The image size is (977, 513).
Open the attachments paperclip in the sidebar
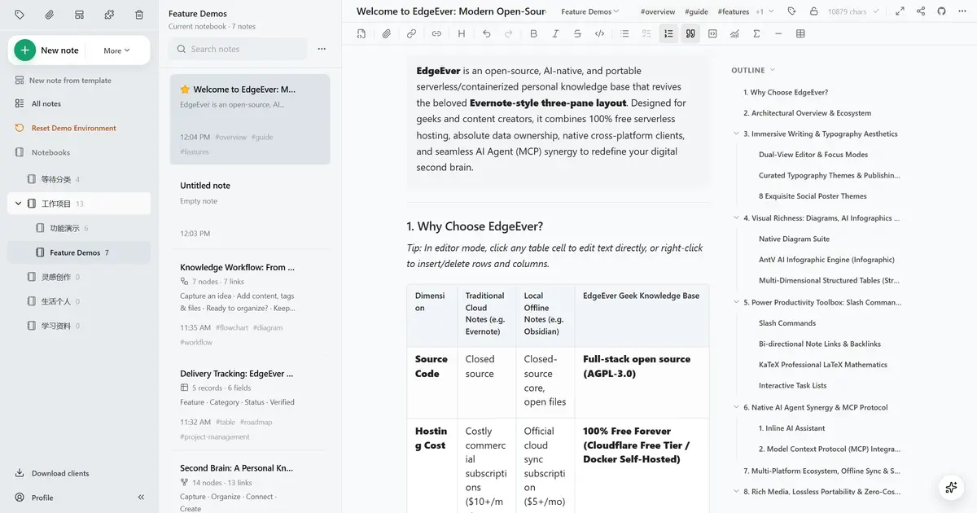[x=50, y=15]
